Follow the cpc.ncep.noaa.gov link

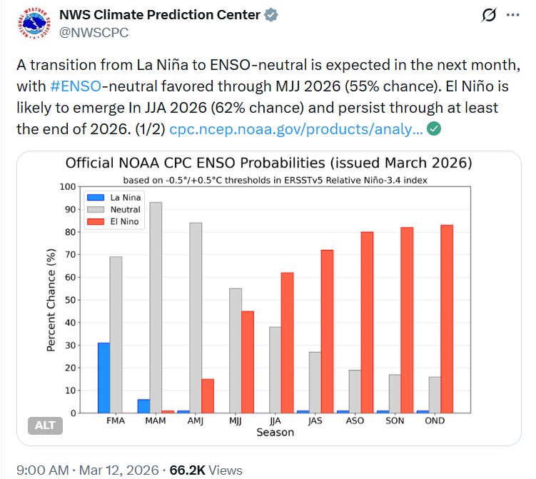(x=295, y=129)
